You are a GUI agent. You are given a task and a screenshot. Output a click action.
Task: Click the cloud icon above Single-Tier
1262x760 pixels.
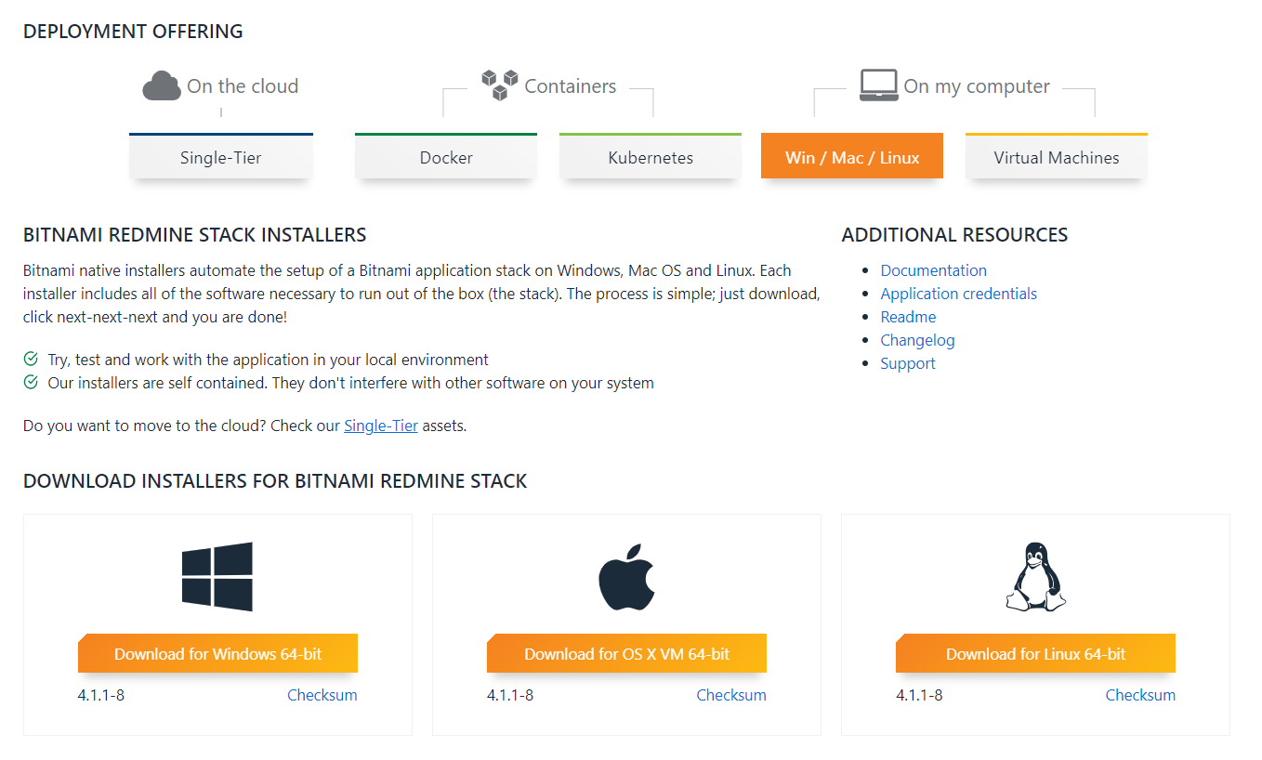(162, 85)
